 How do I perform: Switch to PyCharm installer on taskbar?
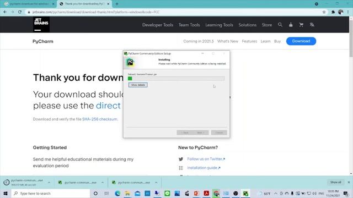tap(245, 193)
